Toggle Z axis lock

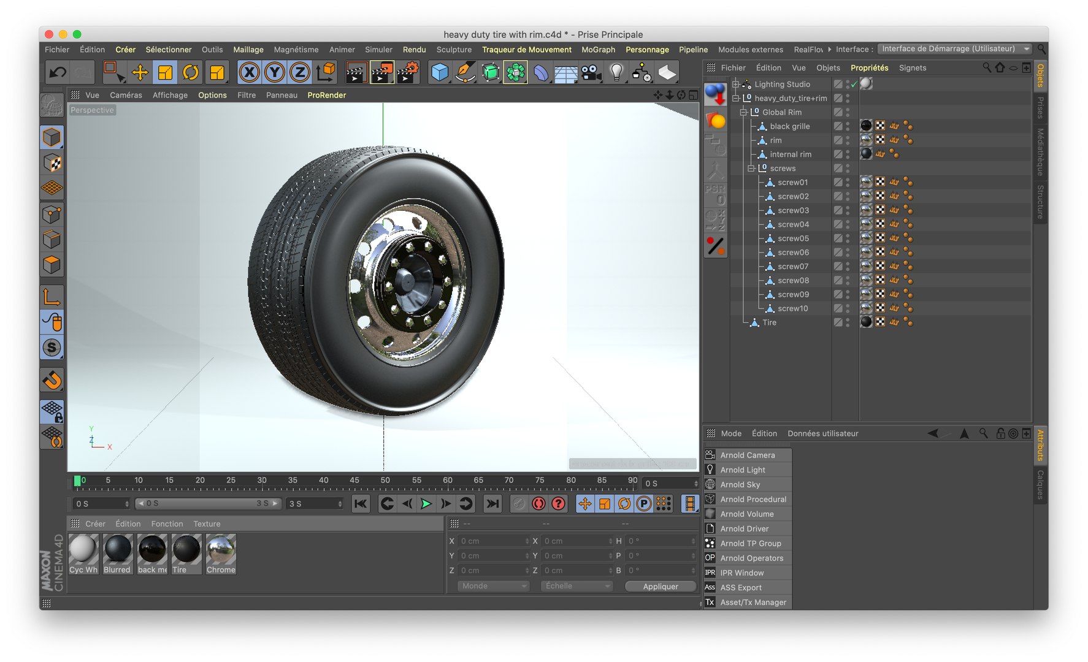point(299,72)
